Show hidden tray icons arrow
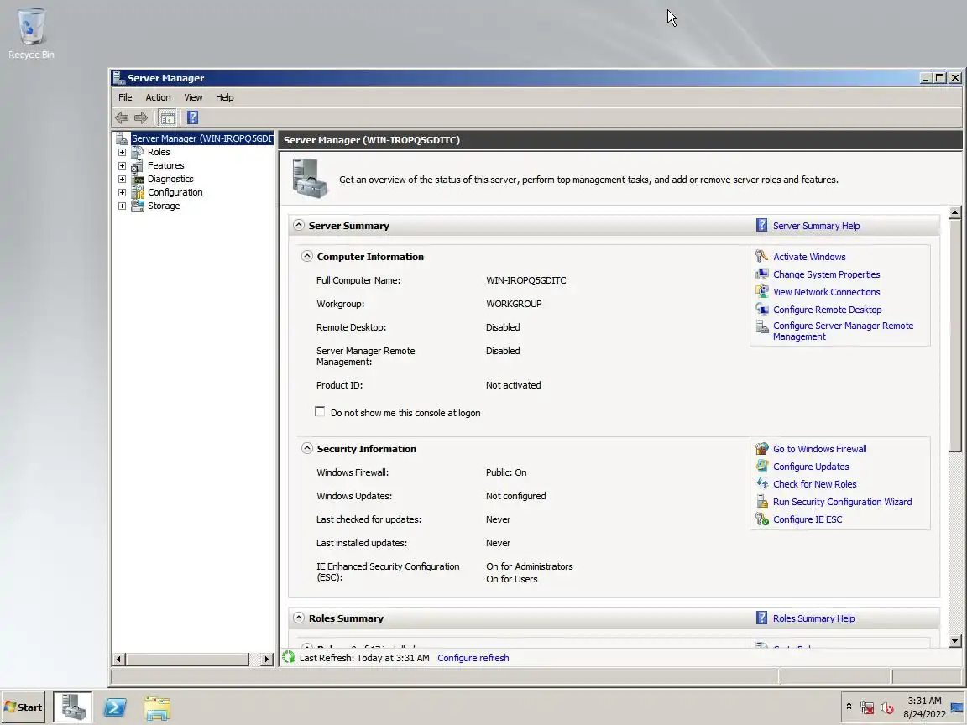Screen dimensions: 967x725 [x=849, y=707]
